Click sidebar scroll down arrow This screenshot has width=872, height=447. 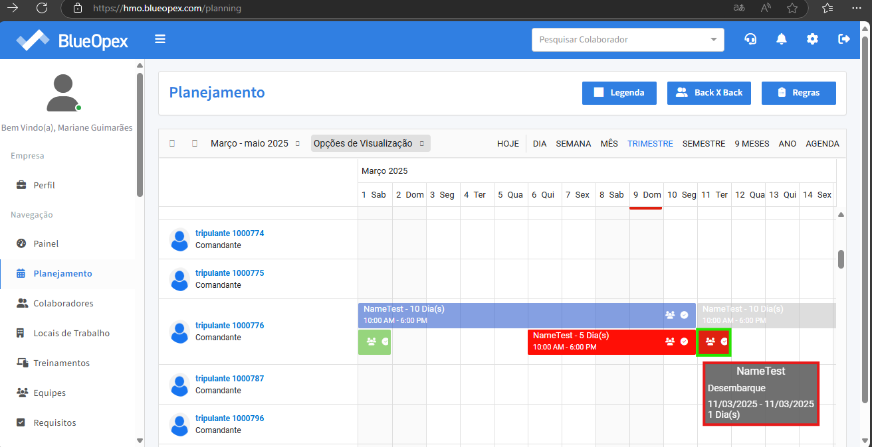[140, 440]
